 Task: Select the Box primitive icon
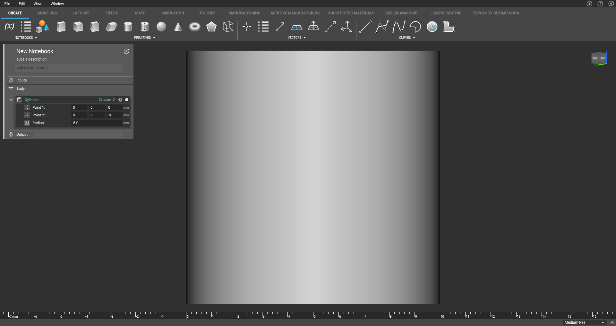pyautogui.click(x=61, y=27)
